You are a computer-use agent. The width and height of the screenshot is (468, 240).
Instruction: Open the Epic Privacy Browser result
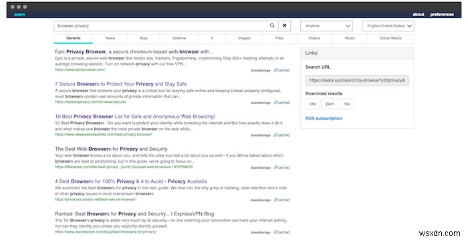[x=134, y=51]
